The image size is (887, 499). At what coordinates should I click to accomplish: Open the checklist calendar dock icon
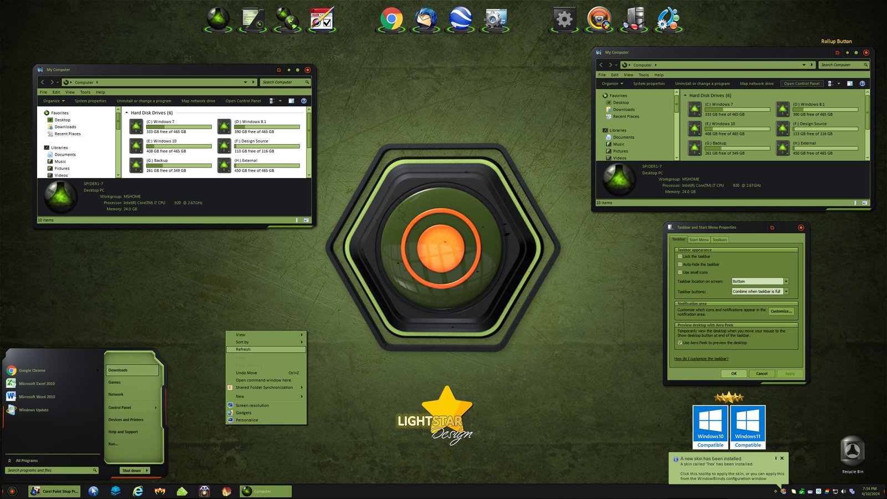pyautogui.click(x=322, y=19)
